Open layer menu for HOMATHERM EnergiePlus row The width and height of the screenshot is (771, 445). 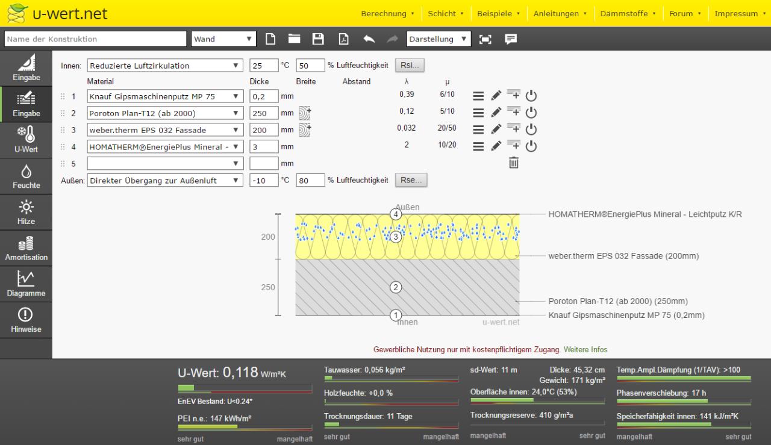point(478,146)
